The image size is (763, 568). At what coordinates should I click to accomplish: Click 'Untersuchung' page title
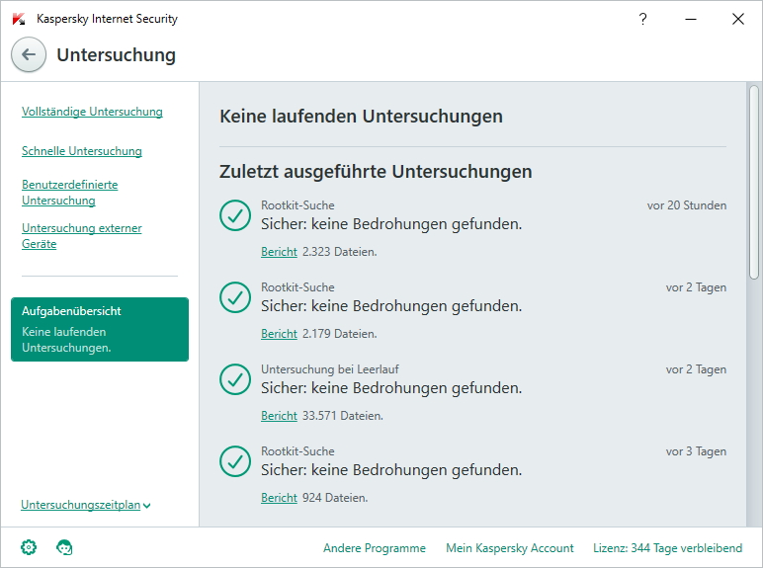click(x=117, y=55)
